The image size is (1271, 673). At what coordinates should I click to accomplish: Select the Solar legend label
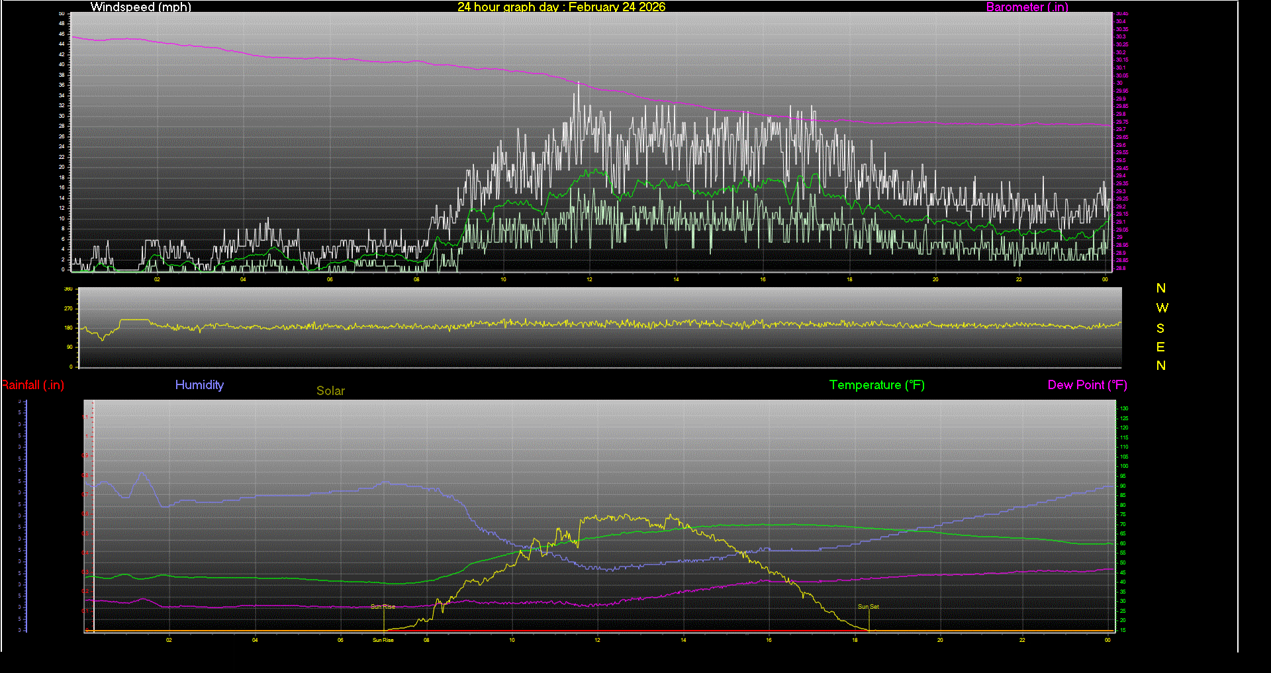tap(330, 390)
